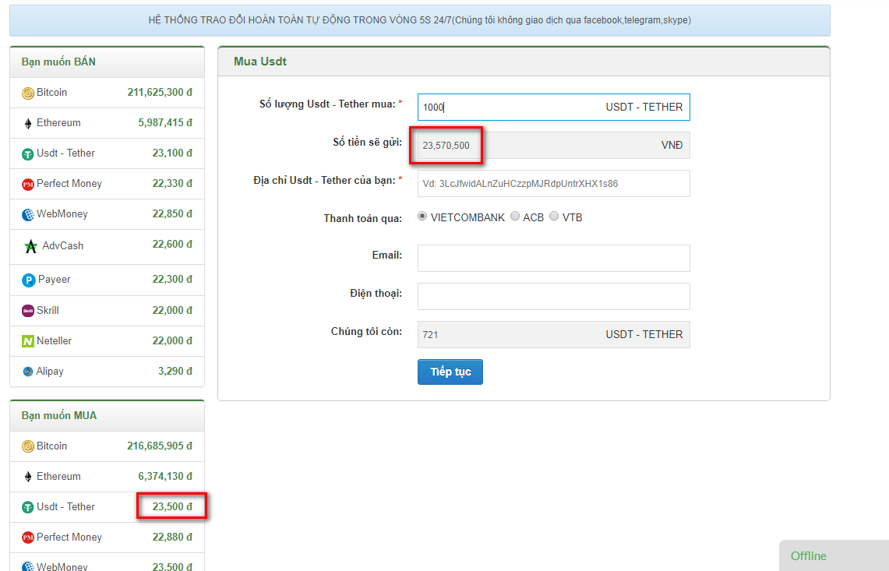Open Payeer sell link

54,280
